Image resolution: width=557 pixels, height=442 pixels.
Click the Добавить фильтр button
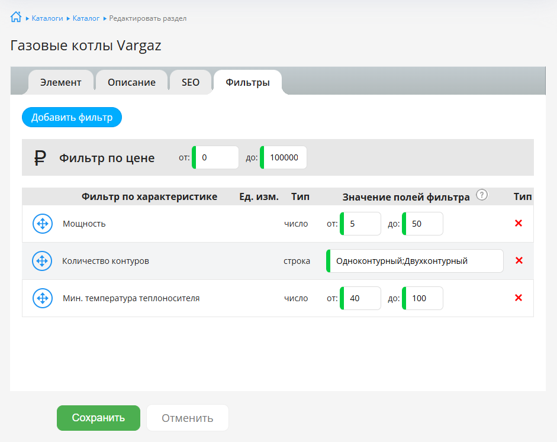click(72, 117)
